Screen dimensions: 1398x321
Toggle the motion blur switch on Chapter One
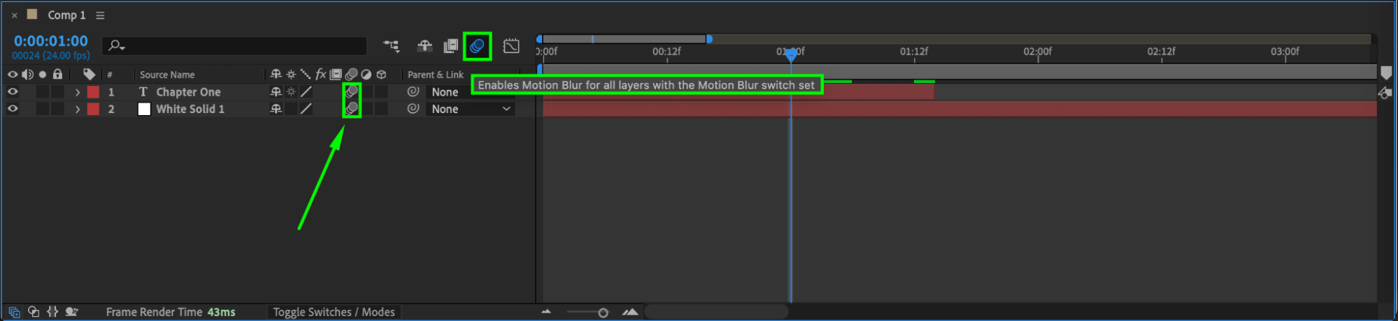pyautogui.click(x=352, y=91)
